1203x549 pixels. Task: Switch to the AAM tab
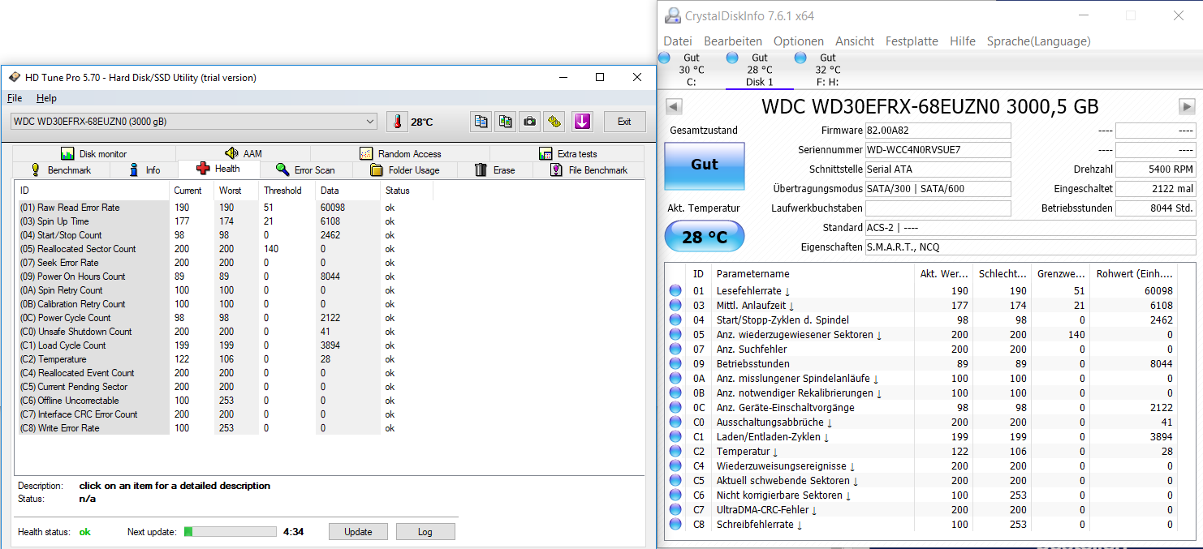[x=244, y=153]
